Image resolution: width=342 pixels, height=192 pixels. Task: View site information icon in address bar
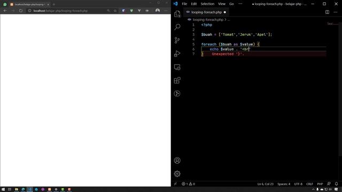[30, 11]
